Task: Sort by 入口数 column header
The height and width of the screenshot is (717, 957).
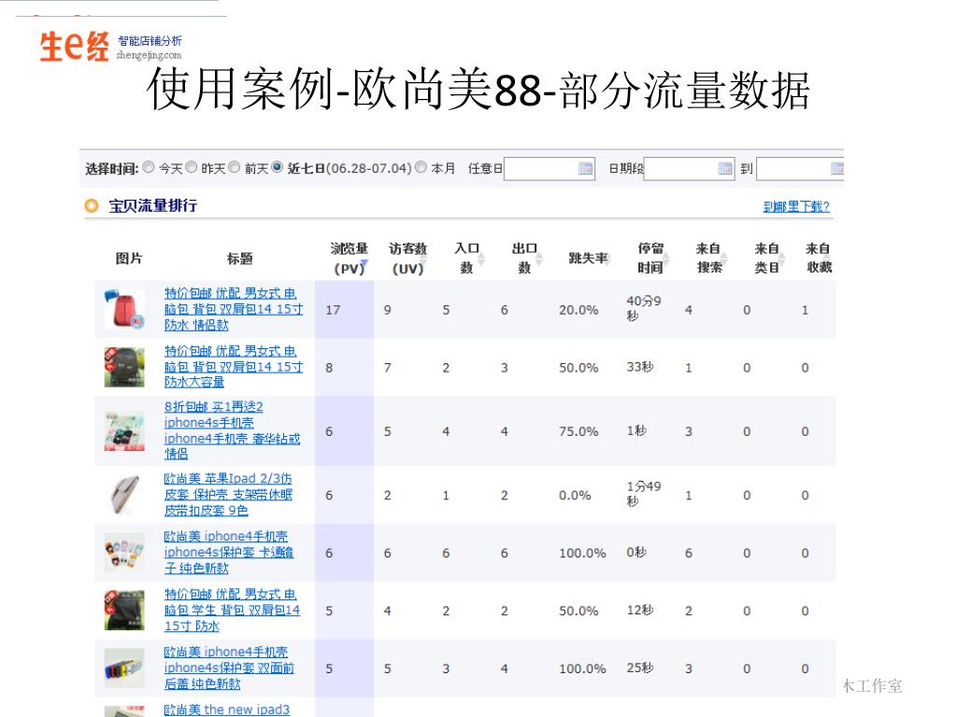Action: click(468, 258)
